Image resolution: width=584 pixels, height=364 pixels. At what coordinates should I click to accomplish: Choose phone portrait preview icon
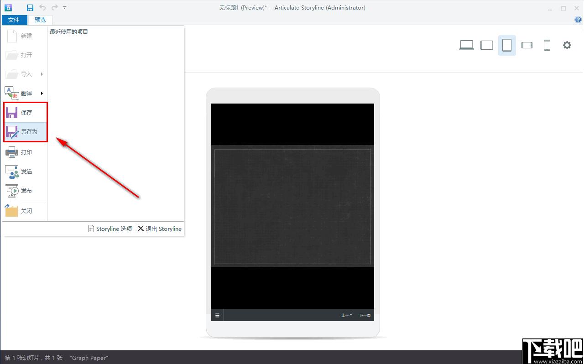[x=547, y=45]
